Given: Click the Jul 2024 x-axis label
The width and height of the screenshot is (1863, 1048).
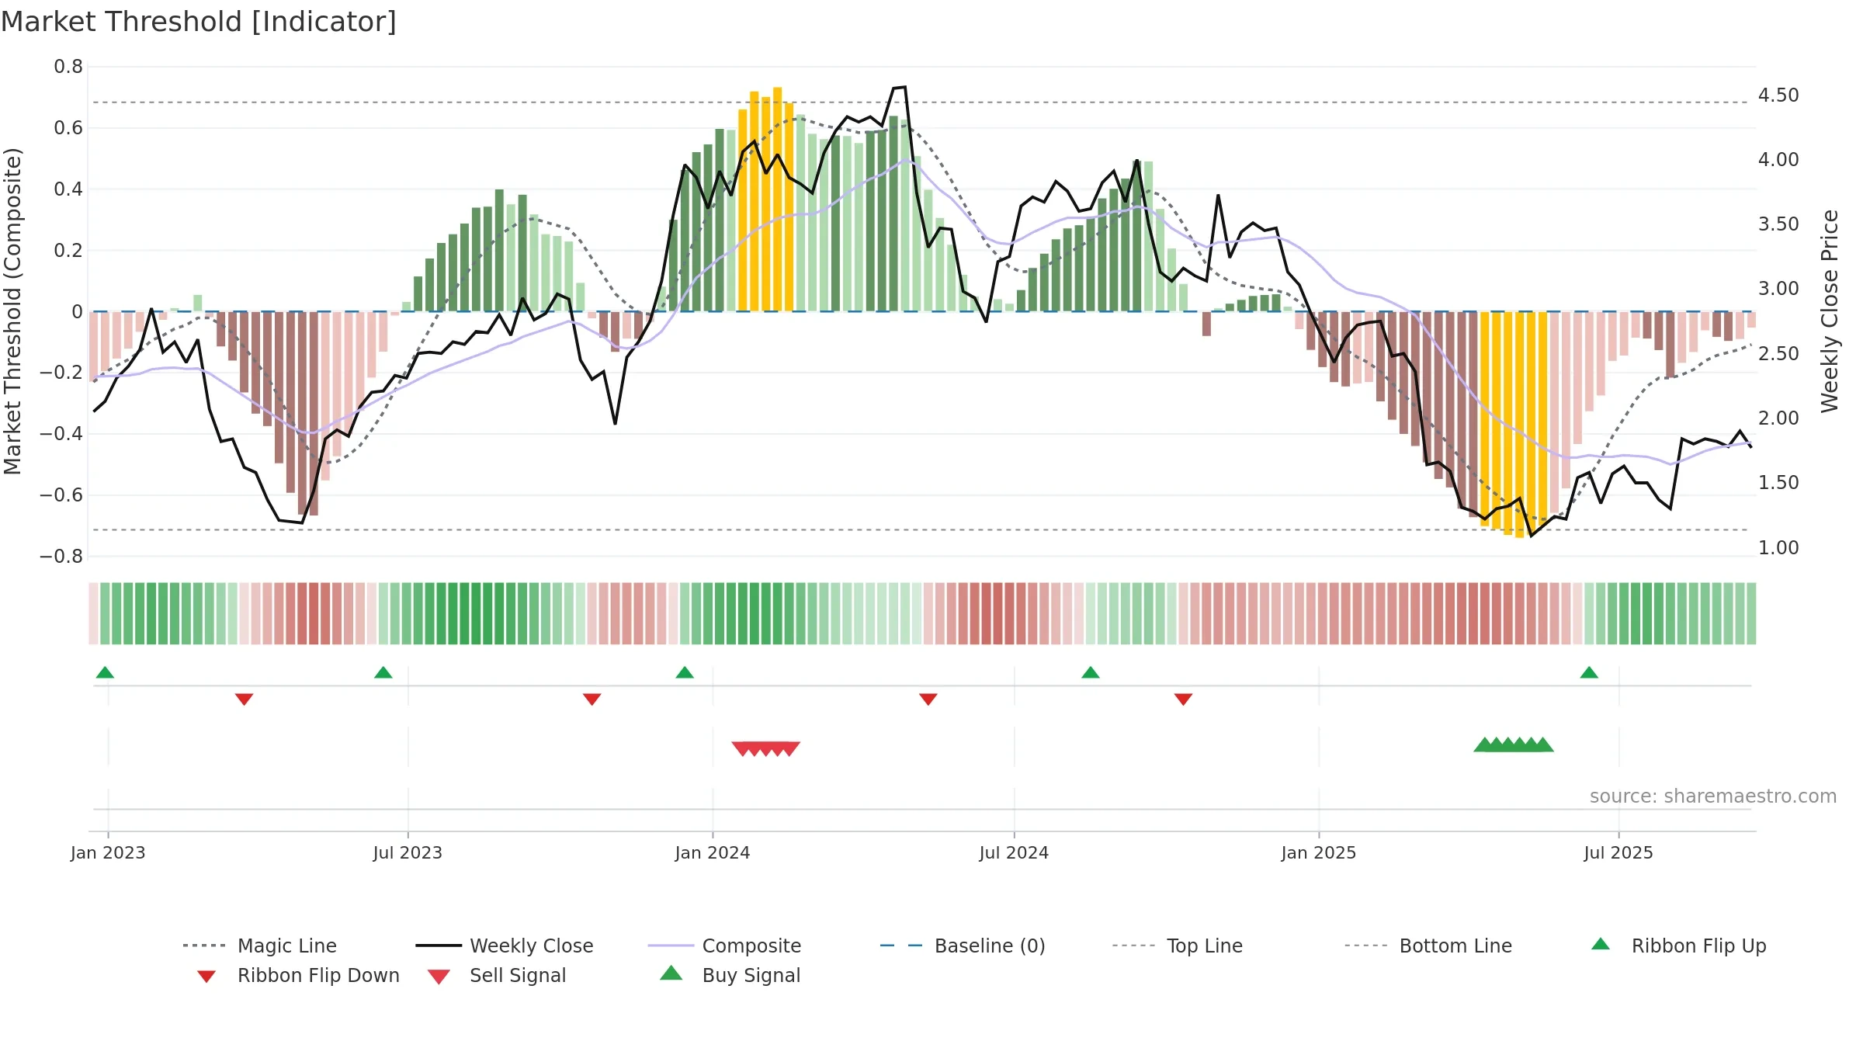Looking at the screenshot, I should pyautogui.click(x=1014, y=853).
